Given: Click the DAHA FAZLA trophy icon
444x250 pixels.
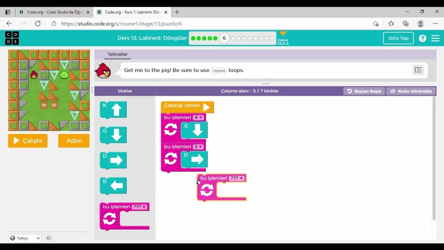Looking at the screenshot, I should pos(283,38).
